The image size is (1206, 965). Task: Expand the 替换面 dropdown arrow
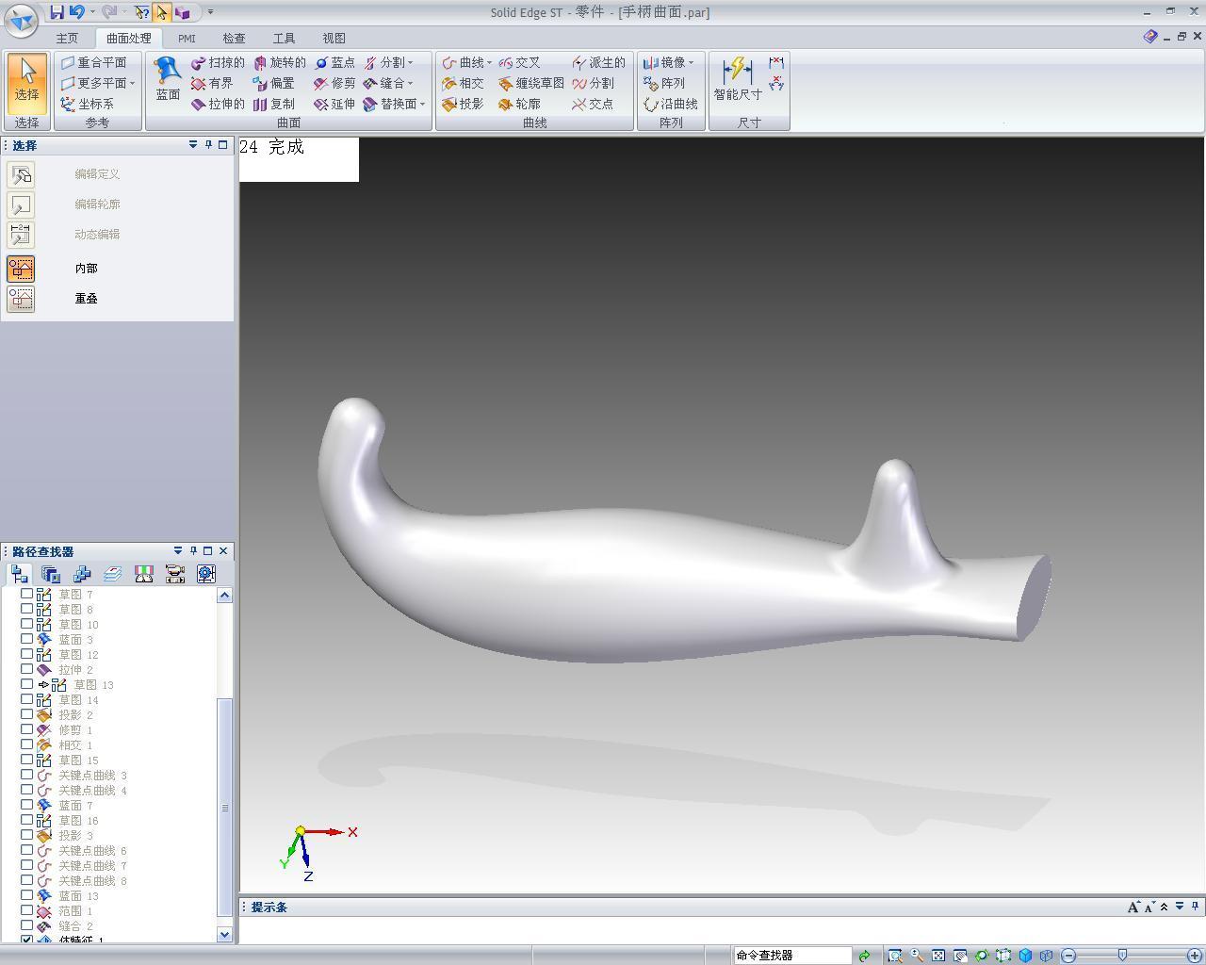click(422, 104)
